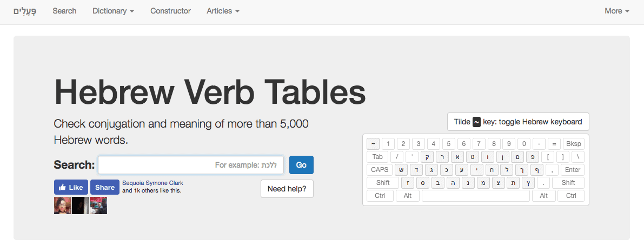Screen dimensions: 644x252
Task: Click the Tab key on virtual keyboard
Action: 377,157
